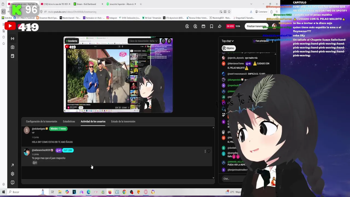Refresh the stream key icon on preview
350x197 pixels.
click(x=163, y=41)
